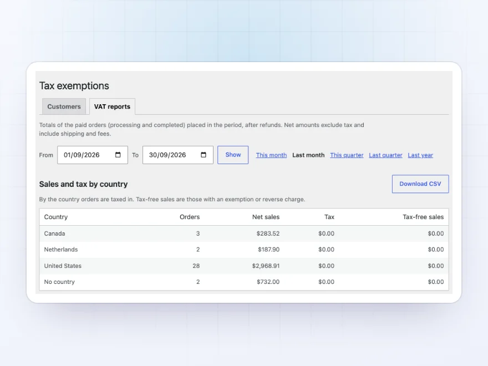Screen dimensions: 488x366
Task: Select the United States row label
Action: click(x=63, y=266)
